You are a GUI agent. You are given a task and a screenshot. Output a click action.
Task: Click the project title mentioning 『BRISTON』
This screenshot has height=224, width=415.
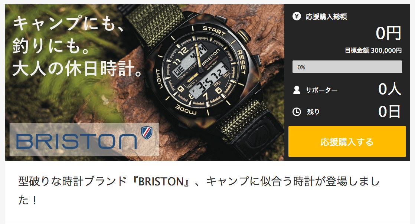point(199,191)
